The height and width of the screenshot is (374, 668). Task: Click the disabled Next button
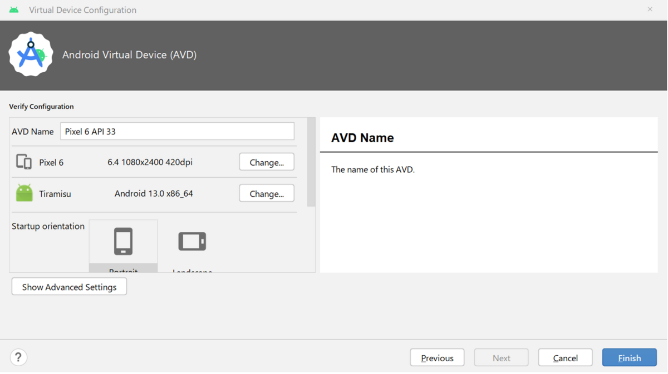(501, 358)
